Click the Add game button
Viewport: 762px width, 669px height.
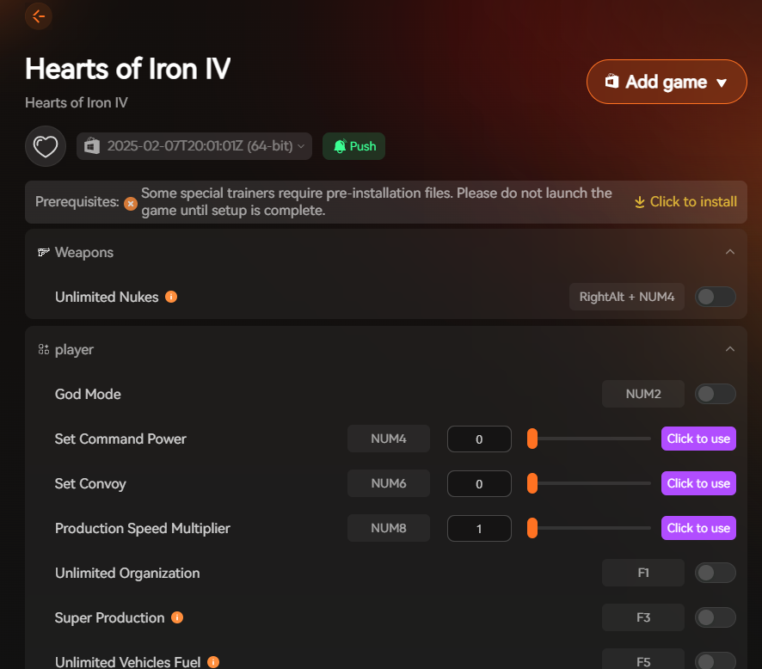(667, 81)
